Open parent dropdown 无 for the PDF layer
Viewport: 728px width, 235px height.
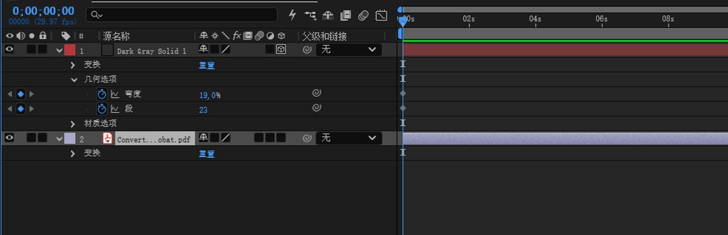point(349,138)
